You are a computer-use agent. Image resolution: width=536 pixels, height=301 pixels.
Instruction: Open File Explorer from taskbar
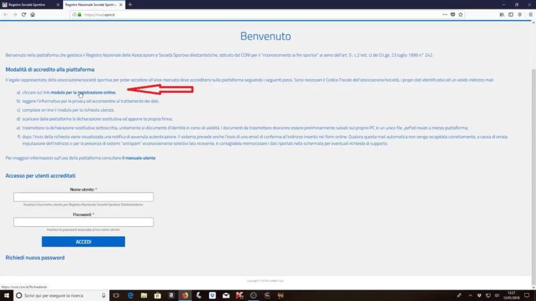tap(144, 296)
